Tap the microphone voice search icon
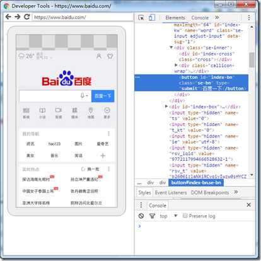 click(83, 96)
